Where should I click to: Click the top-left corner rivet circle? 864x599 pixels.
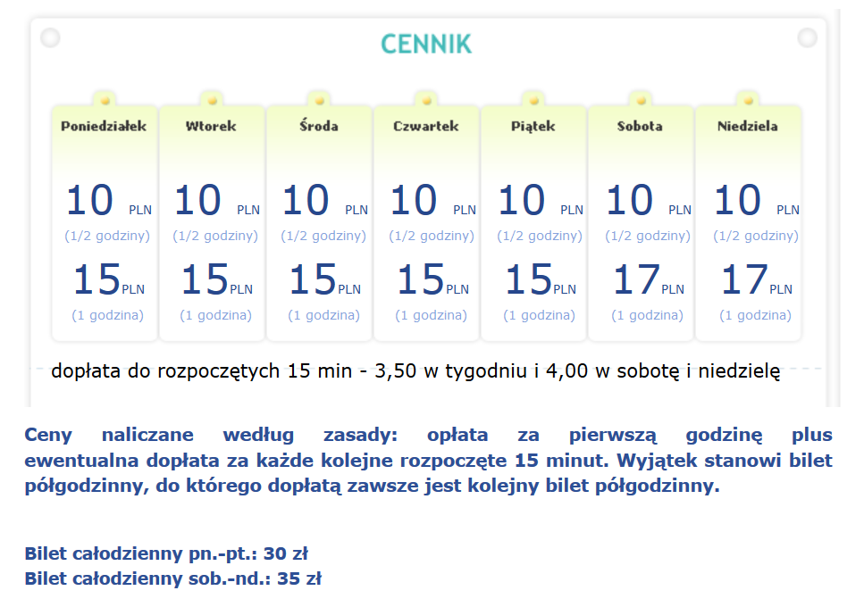(x=50, y=37)
